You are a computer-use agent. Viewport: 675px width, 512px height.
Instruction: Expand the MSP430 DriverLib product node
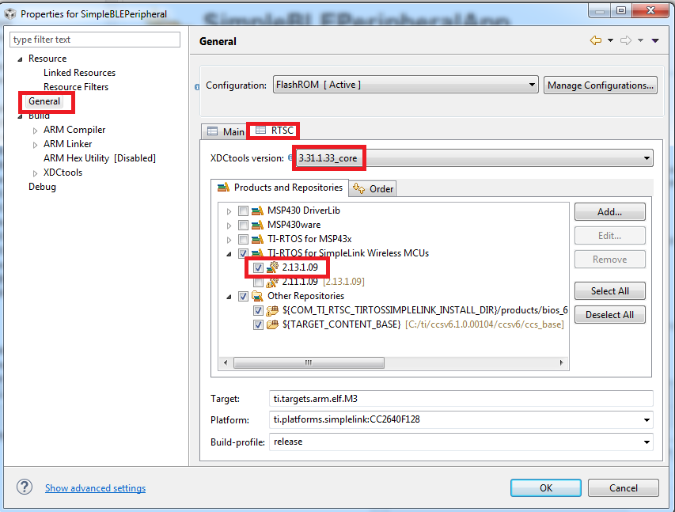pyautogui.click(x=229, y=211)
